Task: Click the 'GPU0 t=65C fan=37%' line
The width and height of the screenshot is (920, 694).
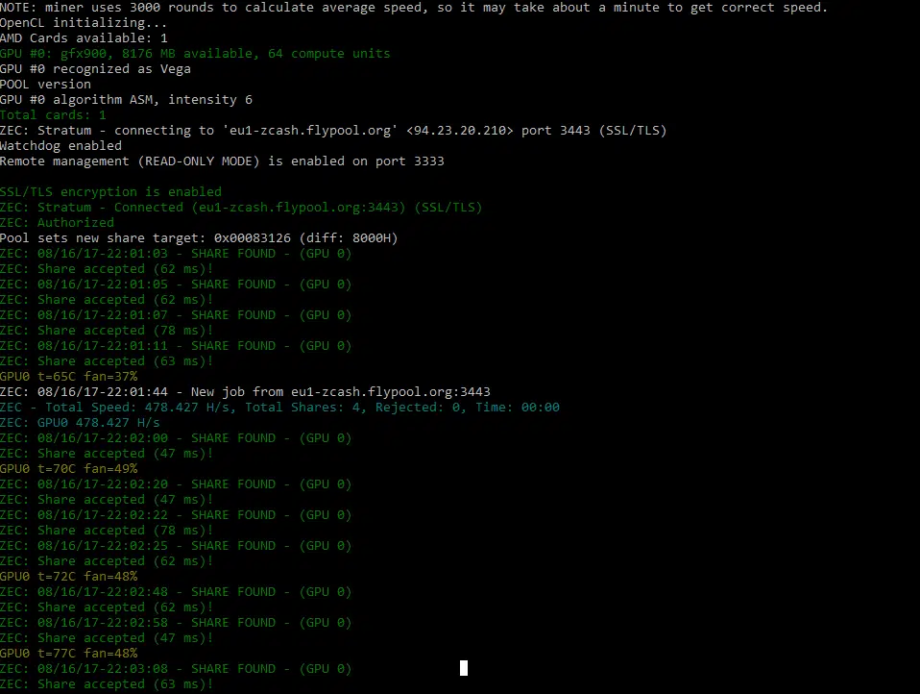Action: [x=68, y=377]
